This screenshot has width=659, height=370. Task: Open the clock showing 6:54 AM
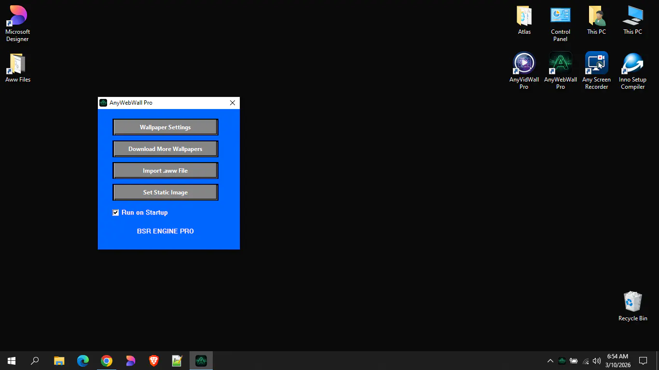(x=618, y=361)
